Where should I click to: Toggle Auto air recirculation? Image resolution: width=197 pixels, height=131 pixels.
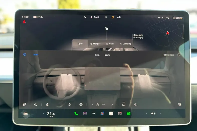124,104
